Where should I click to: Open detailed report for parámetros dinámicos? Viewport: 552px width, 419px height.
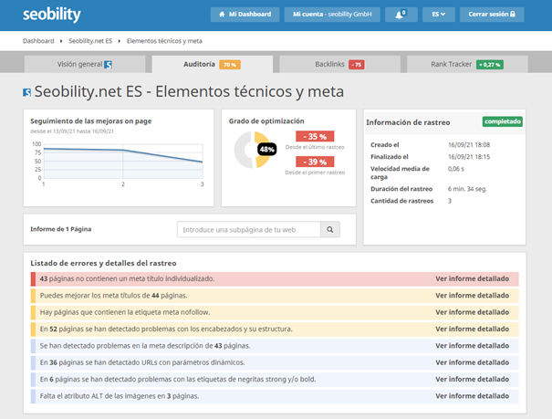click(472, 362)
